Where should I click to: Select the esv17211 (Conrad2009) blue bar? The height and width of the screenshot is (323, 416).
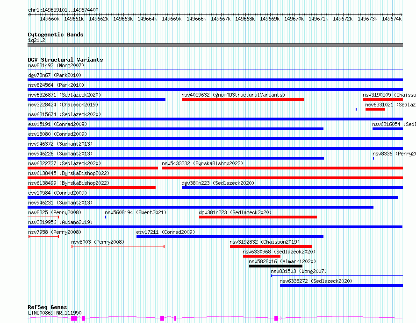230,237
